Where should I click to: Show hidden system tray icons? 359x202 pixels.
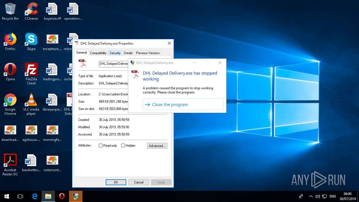coord(311,196)
